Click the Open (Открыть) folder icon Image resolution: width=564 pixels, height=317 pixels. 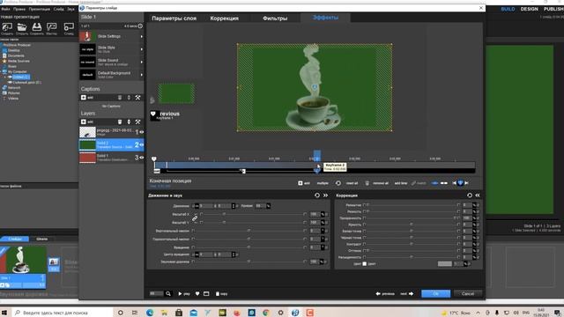[x=22, y=27]
